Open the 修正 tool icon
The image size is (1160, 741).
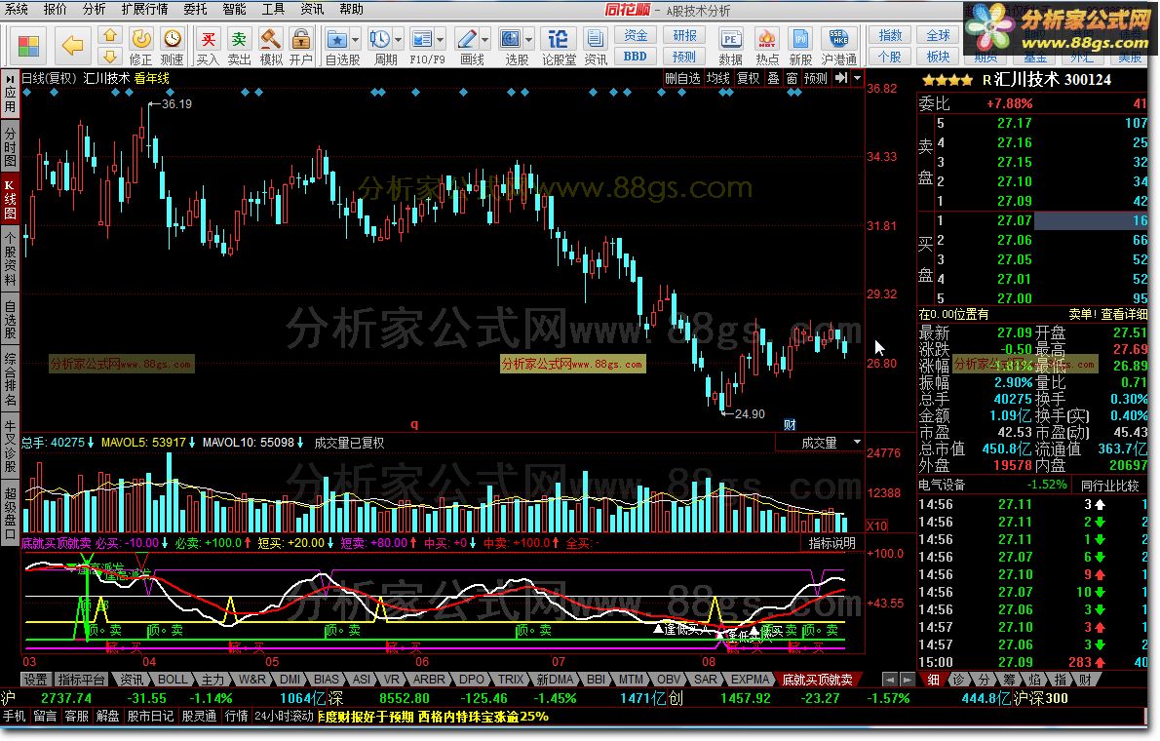[x=140, y=46]
